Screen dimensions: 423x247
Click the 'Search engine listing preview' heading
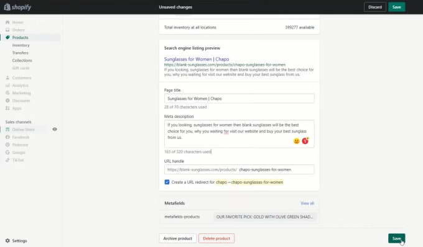point(192,48)
